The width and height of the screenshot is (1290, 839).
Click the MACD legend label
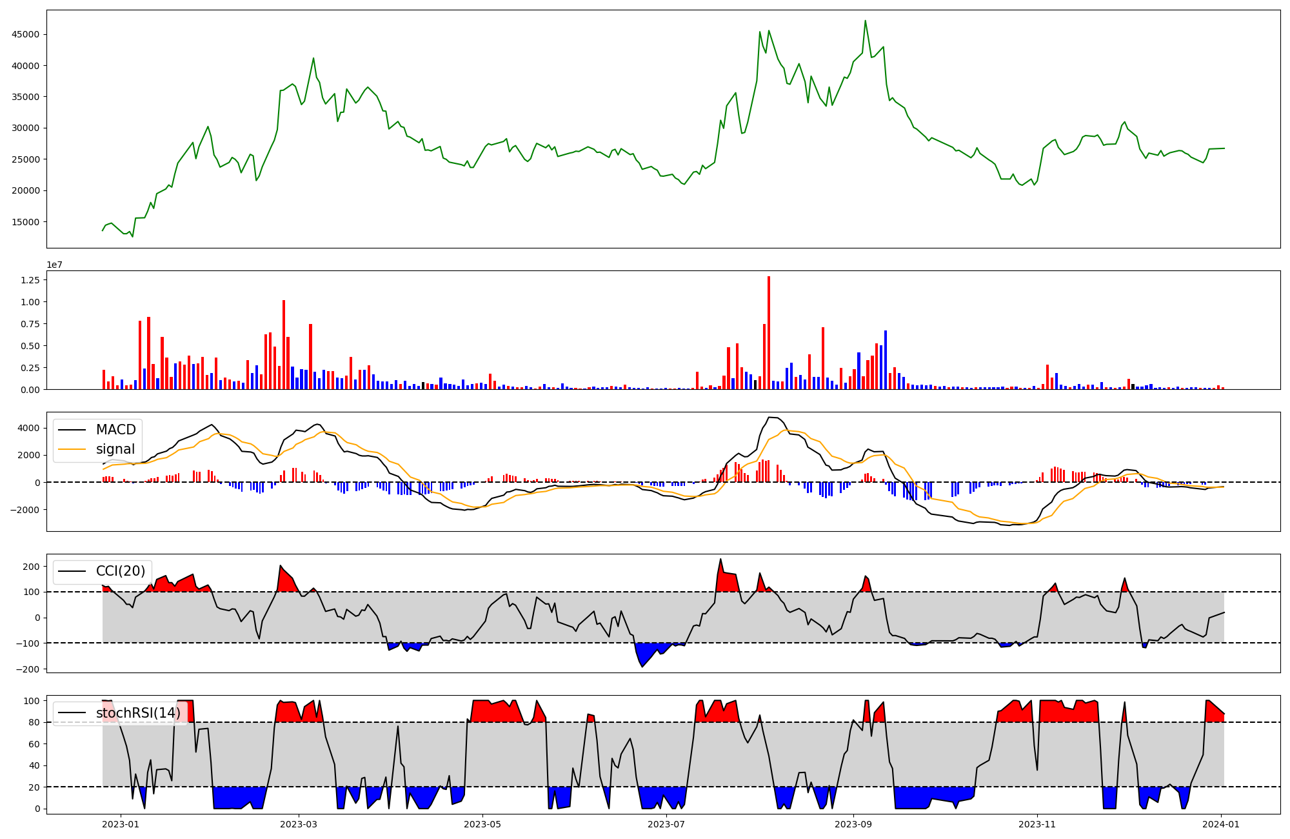(x=115, y=430)
